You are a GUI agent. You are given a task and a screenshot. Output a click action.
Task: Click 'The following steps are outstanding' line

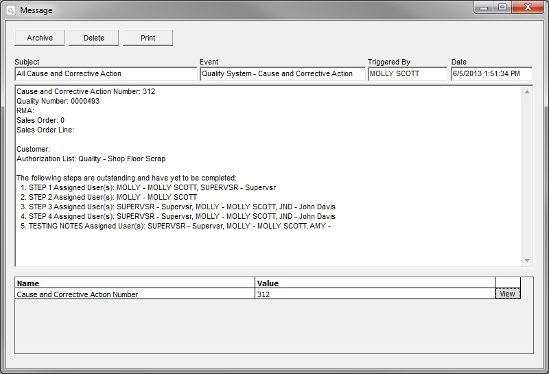click(x=126, y=178)
